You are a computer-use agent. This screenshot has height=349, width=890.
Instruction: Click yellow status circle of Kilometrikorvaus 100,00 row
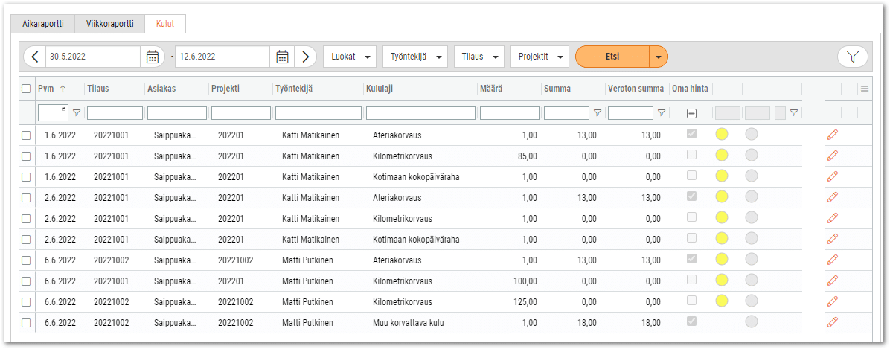pyautogui.click(x=722, y=281)
